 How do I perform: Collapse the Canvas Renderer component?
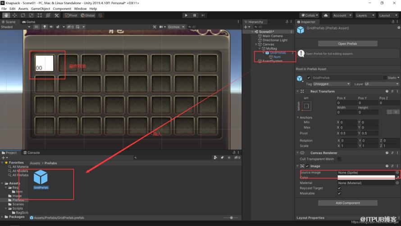click(x=297, y=153)
